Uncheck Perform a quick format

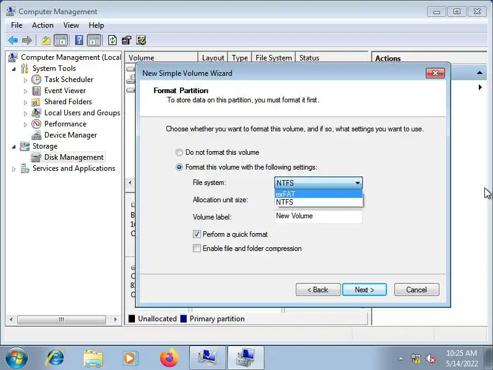click(x=197, y=234)
